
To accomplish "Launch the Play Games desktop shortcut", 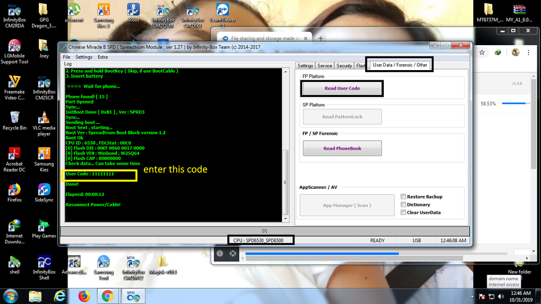I will (x=44, y=228).
